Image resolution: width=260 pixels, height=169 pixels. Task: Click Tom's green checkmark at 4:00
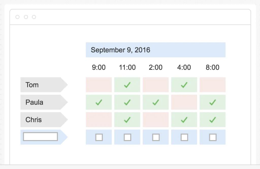(184, 85)
